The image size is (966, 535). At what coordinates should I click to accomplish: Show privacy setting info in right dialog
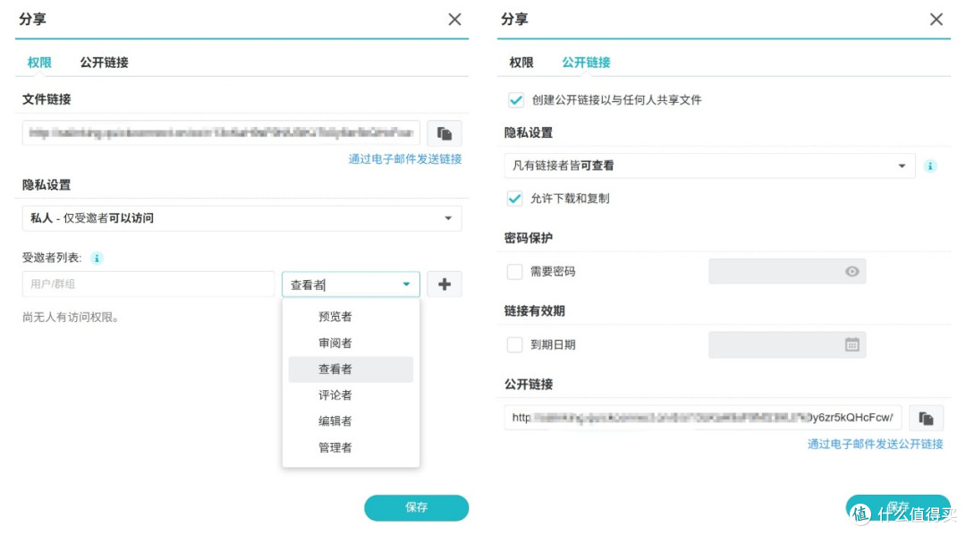(930, 166)
